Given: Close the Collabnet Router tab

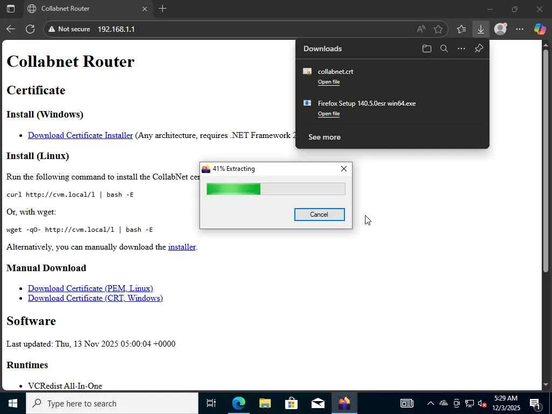Looking at the screenshot, I should [144, 9].
